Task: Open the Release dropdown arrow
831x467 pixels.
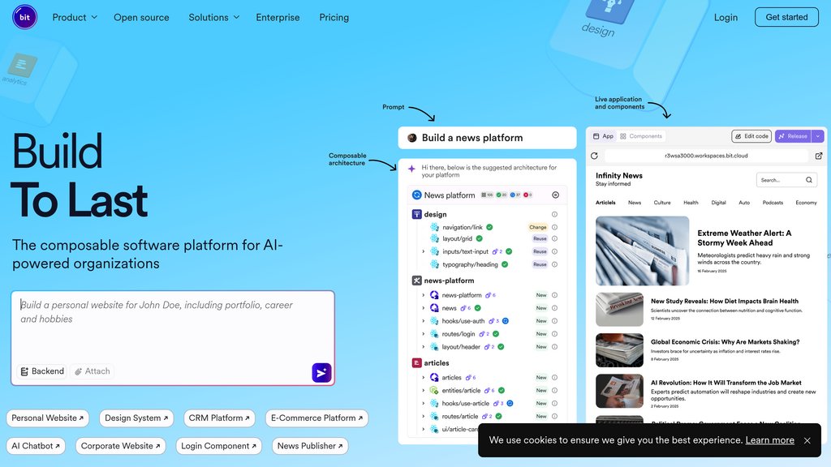Action: pos(818,136)
